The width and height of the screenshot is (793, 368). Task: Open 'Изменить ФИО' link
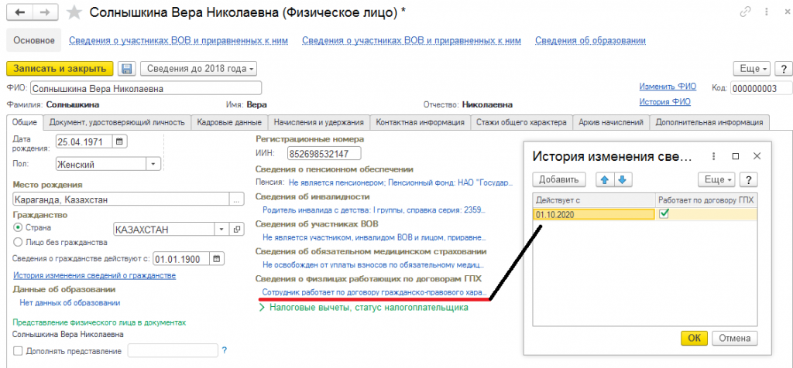(x=668, y=87)
